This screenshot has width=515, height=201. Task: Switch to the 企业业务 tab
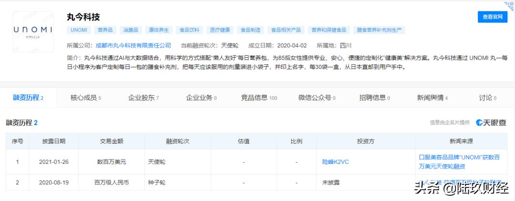201,98
